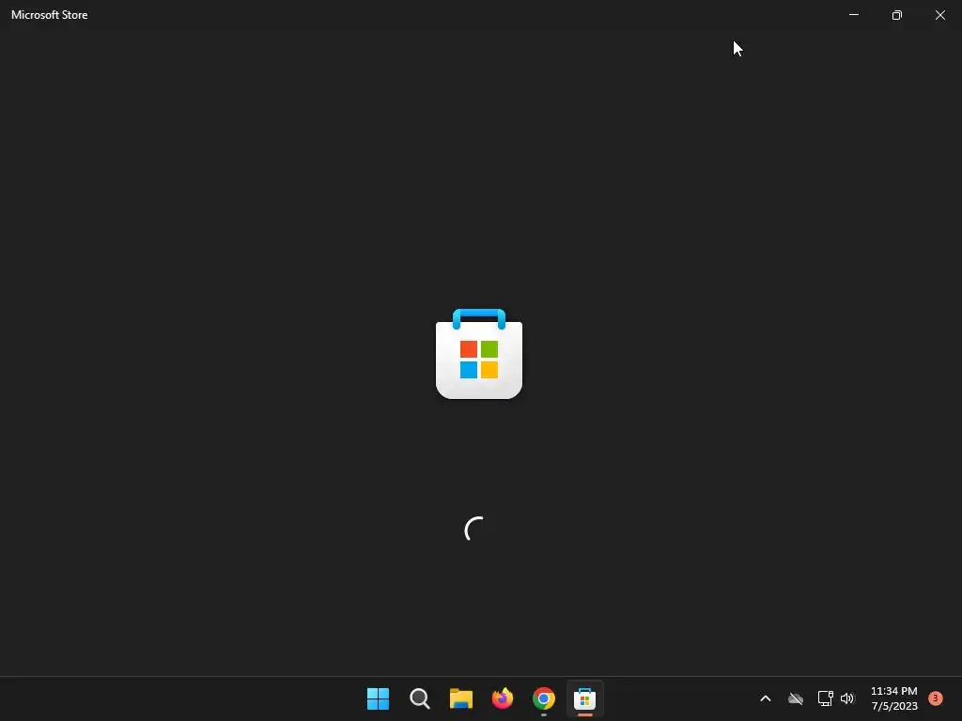Close the Microsoft Store window
Viewport: 962px width, 721px height.
pos(939,15)
